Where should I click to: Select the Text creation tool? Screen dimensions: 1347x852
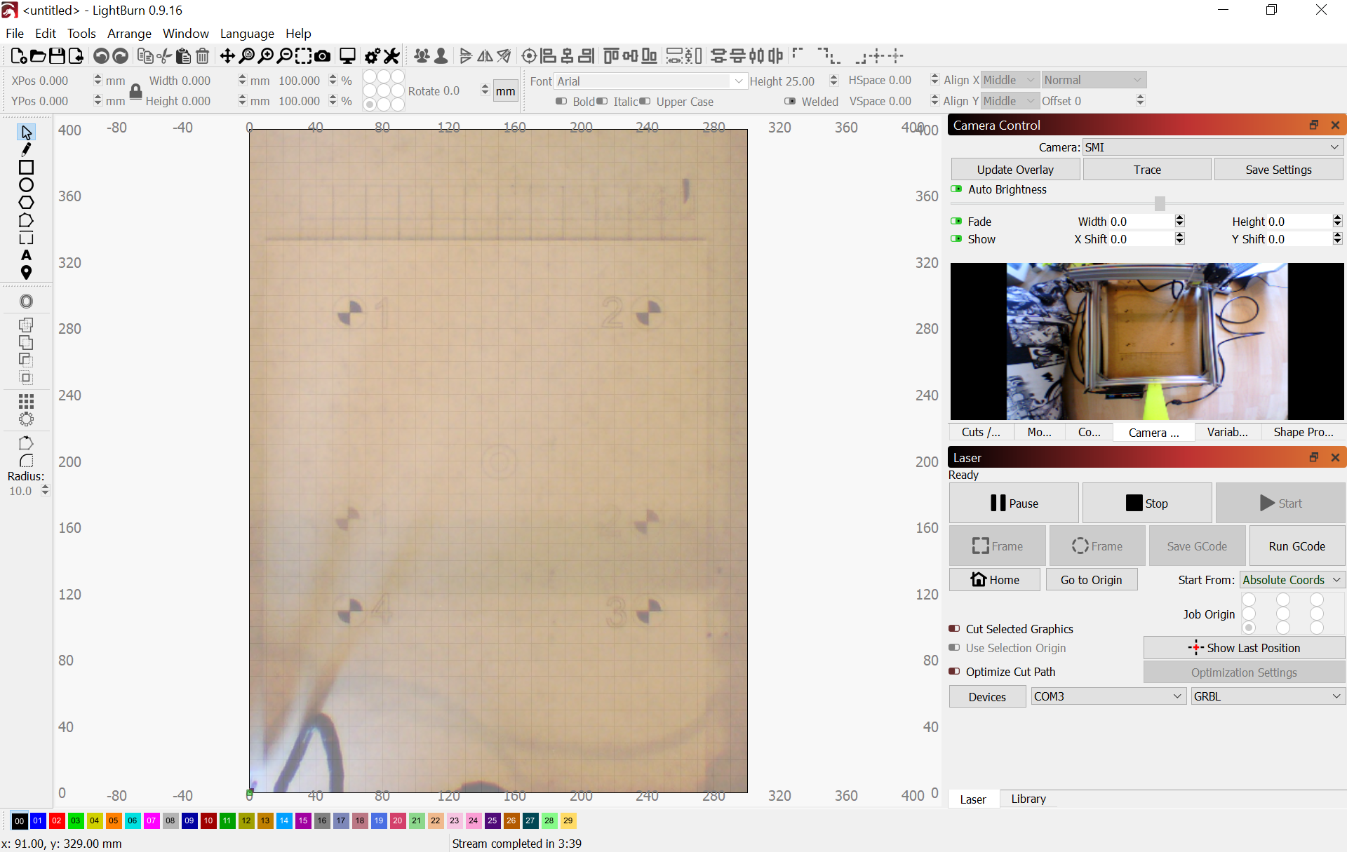tap(26, 255)
